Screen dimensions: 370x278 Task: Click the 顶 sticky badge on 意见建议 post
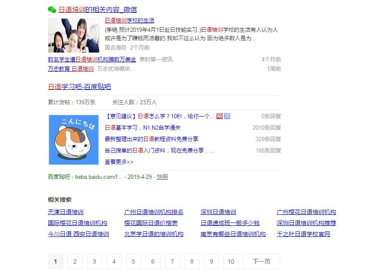click(x=227, y=116)
